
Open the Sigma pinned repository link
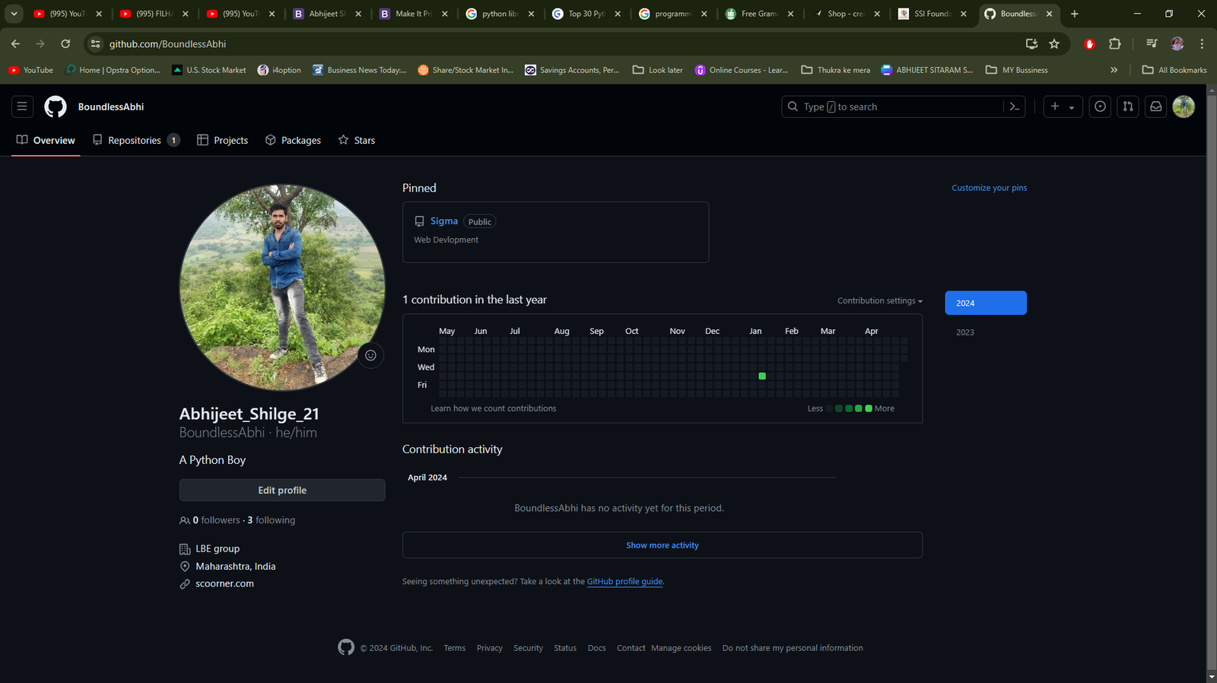[443, 221]
